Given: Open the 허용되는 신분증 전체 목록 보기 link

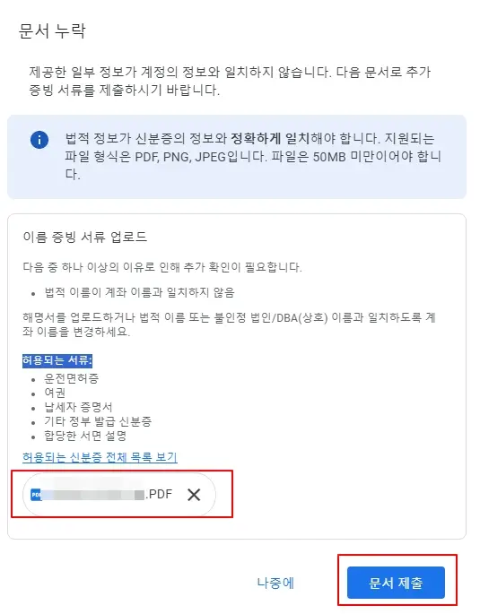Looking at the screenshot, I should 100,457.
